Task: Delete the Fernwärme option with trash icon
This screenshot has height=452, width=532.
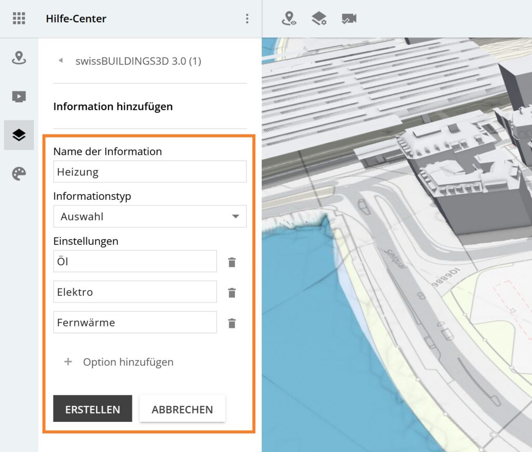Action: 232,324
